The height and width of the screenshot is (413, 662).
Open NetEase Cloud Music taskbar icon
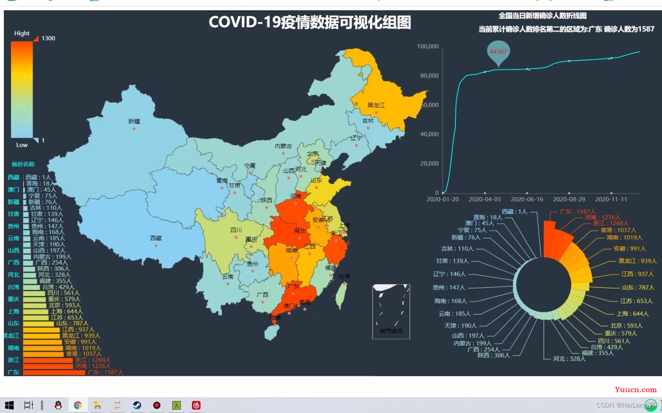click(196, 405)
